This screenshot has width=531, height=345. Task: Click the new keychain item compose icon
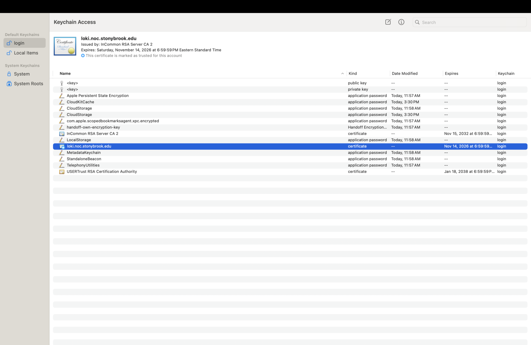coord(388,22)
